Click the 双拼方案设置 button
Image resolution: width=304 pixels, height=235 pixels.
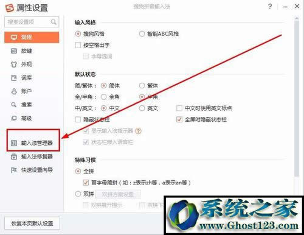point(118,194)
